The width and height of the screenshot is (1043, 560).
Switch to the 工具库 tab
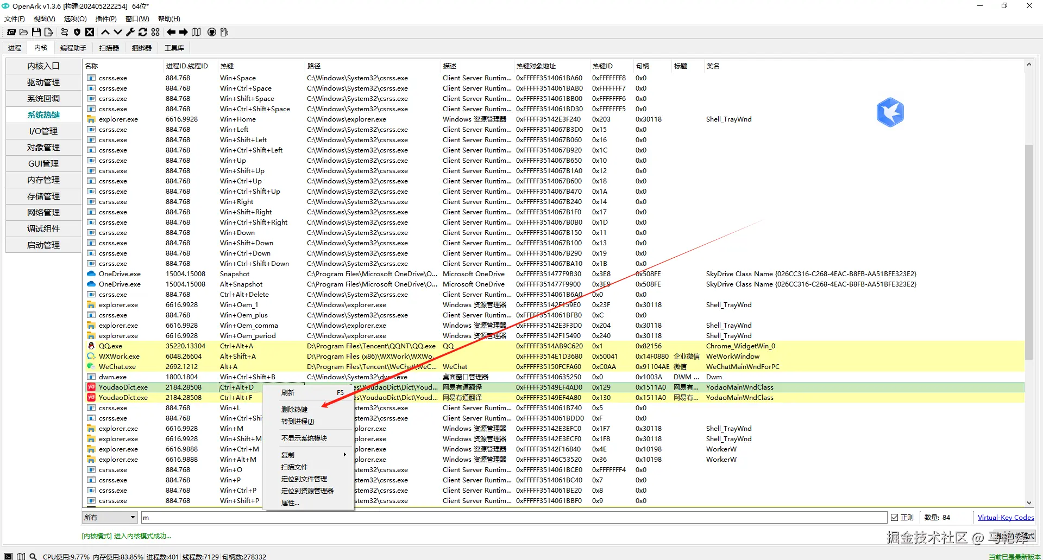pyautogui.click(x=174, y=48)
